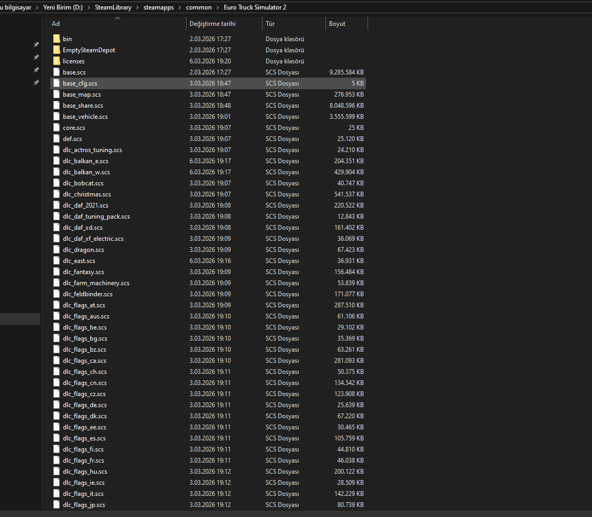Select the dlc_flags_fr.scs file name
The image size is (592, 517).
point(83,460)
